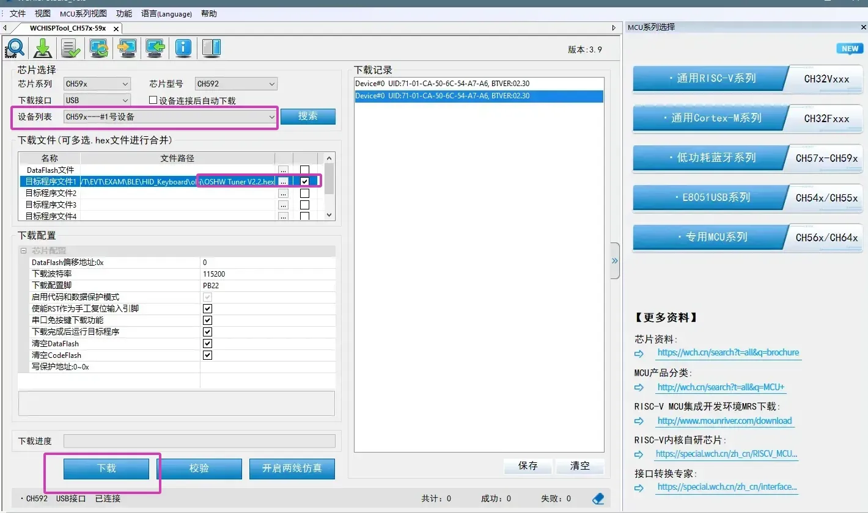Click the 下载波特率 115200 value field
868x513 pixels.
coord(268,274)
